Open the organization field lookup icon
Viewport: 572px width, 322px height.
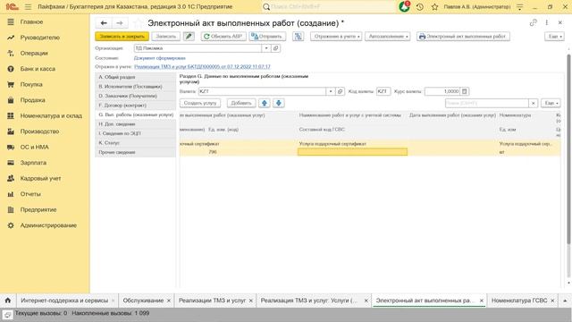[x=276, y=48]
